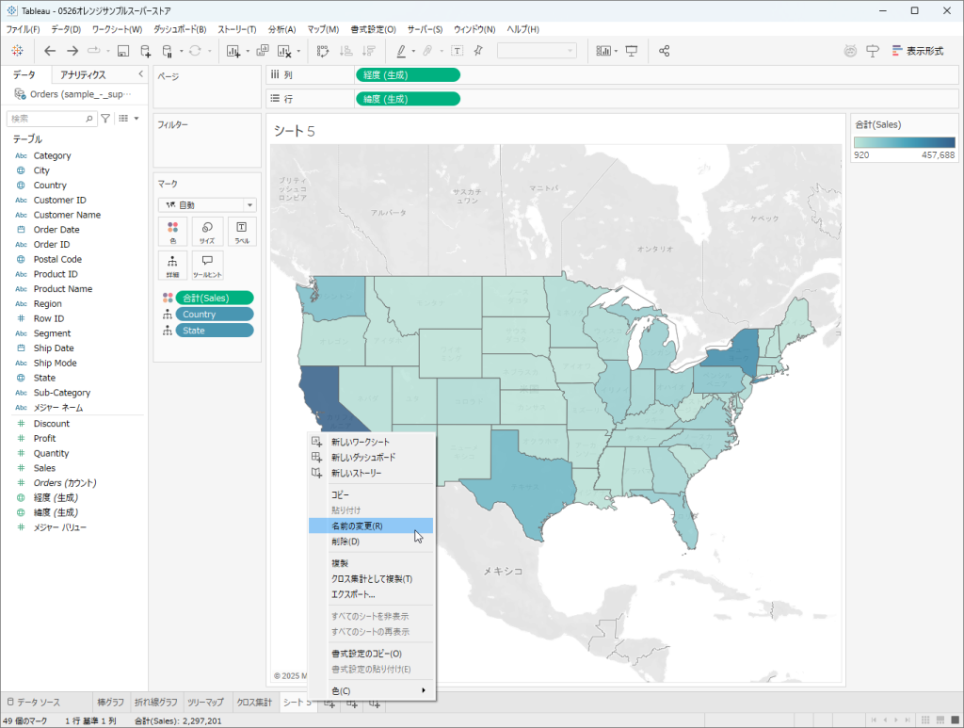Click the share icon in toolbar

click(665, 51)
